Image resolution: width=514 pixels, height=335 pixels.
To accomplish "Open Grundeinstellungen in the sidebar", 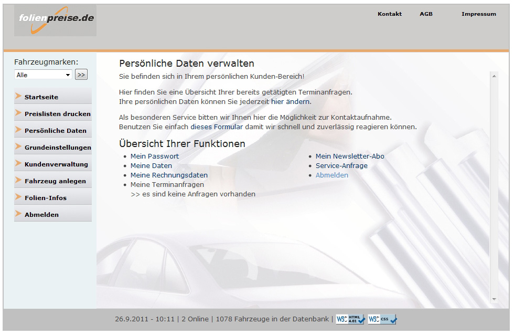I will pos(53,146).
